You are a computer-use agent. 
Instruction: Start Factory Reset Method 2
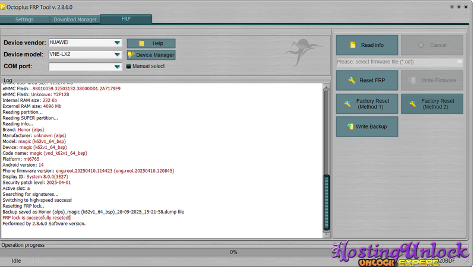tap(431, 104)
